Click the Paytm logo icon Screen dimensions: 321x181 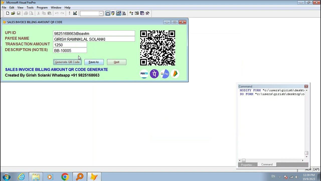144,74
